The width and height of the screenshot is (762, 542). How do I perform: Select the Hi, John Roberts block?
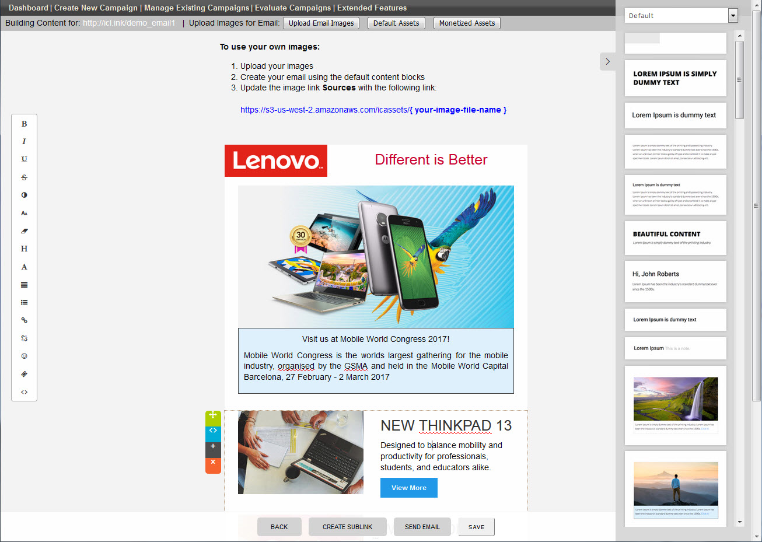[x=676, y=281]
